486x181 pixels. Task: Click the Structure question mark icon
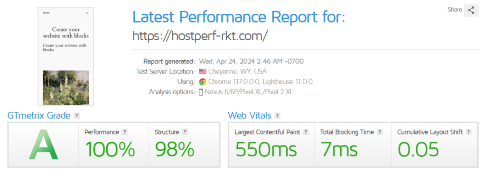point(185,132)
